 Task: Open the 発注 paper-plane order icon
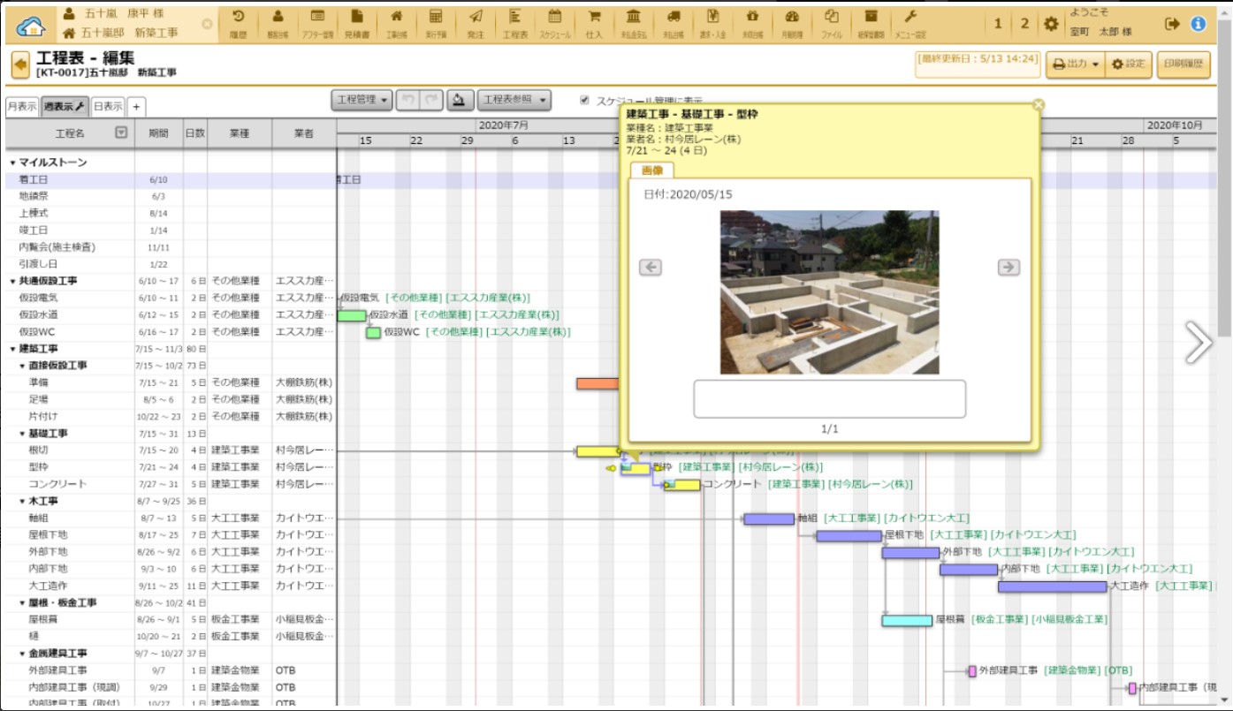[x=476, y=23]
